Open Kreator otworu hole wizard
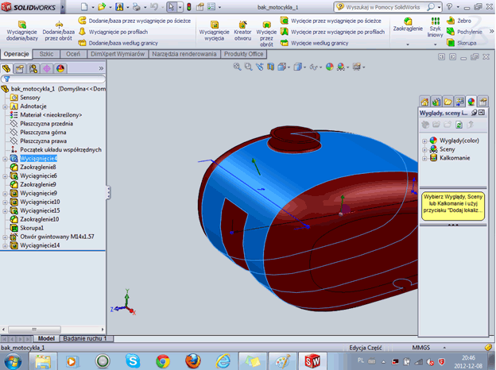Screen dimensions: 496x370 click(242, 31)
